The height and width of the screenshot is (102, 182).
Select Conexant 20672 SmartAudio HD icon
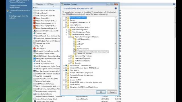[x=34, y=31]
